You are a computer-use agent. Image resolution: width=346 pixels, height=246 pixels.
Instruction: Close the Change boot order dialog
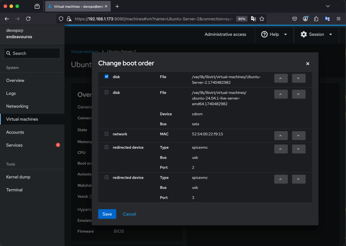coord(307,64)
